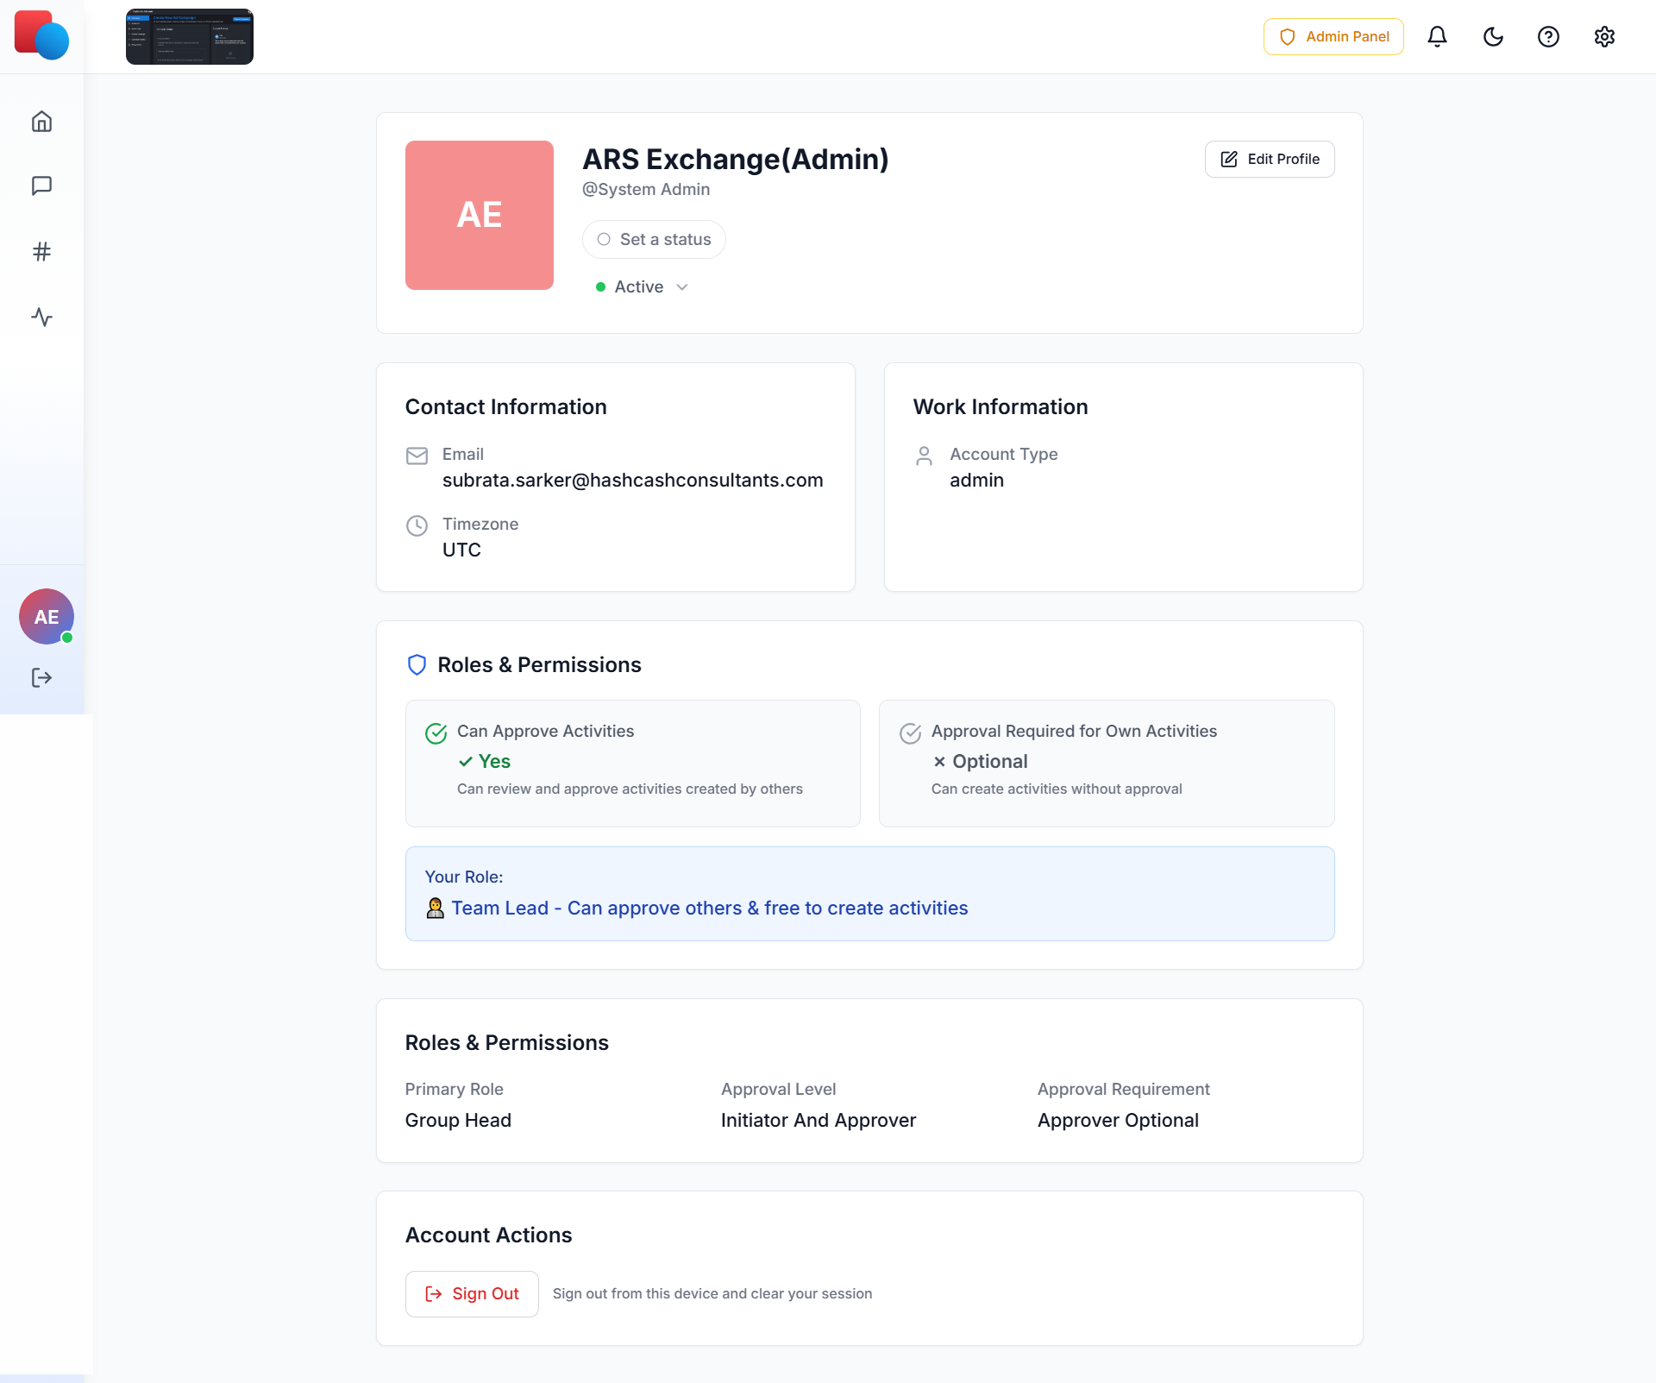Image resolution: width=1656 pixels, height=1383 pixels.
Task: Open the Admin Panel button
Action: click(x=1333, y=37)
